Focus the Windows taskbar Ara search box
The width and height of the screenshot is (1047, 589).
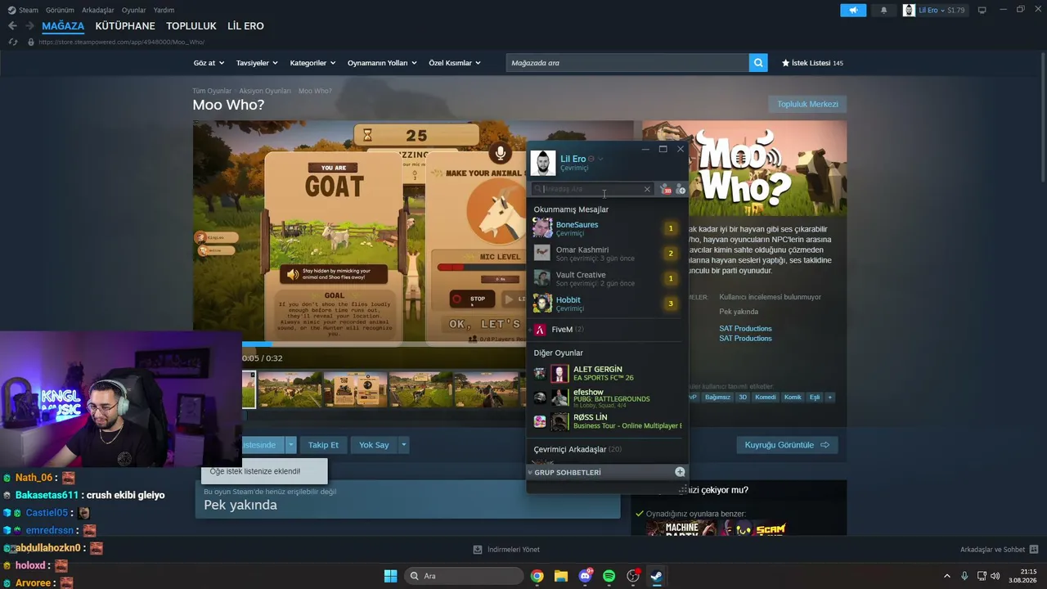pos(464,576)
